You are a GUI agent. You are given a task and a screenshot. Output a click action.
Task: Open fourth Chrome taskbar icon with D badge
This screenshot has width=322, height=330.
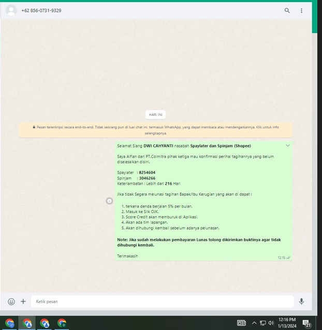pos(62,323)
